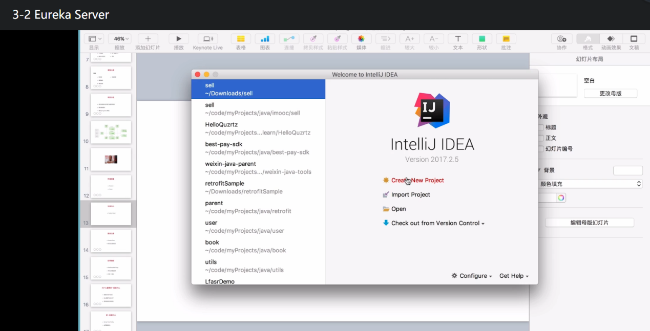Open the Configure dropdown menu

coord(475,276)
